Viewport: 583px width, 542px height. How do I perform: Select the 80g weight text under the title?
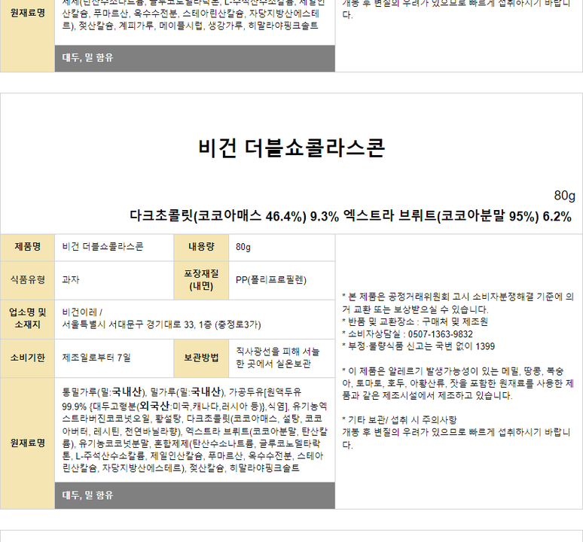[564, 196]
